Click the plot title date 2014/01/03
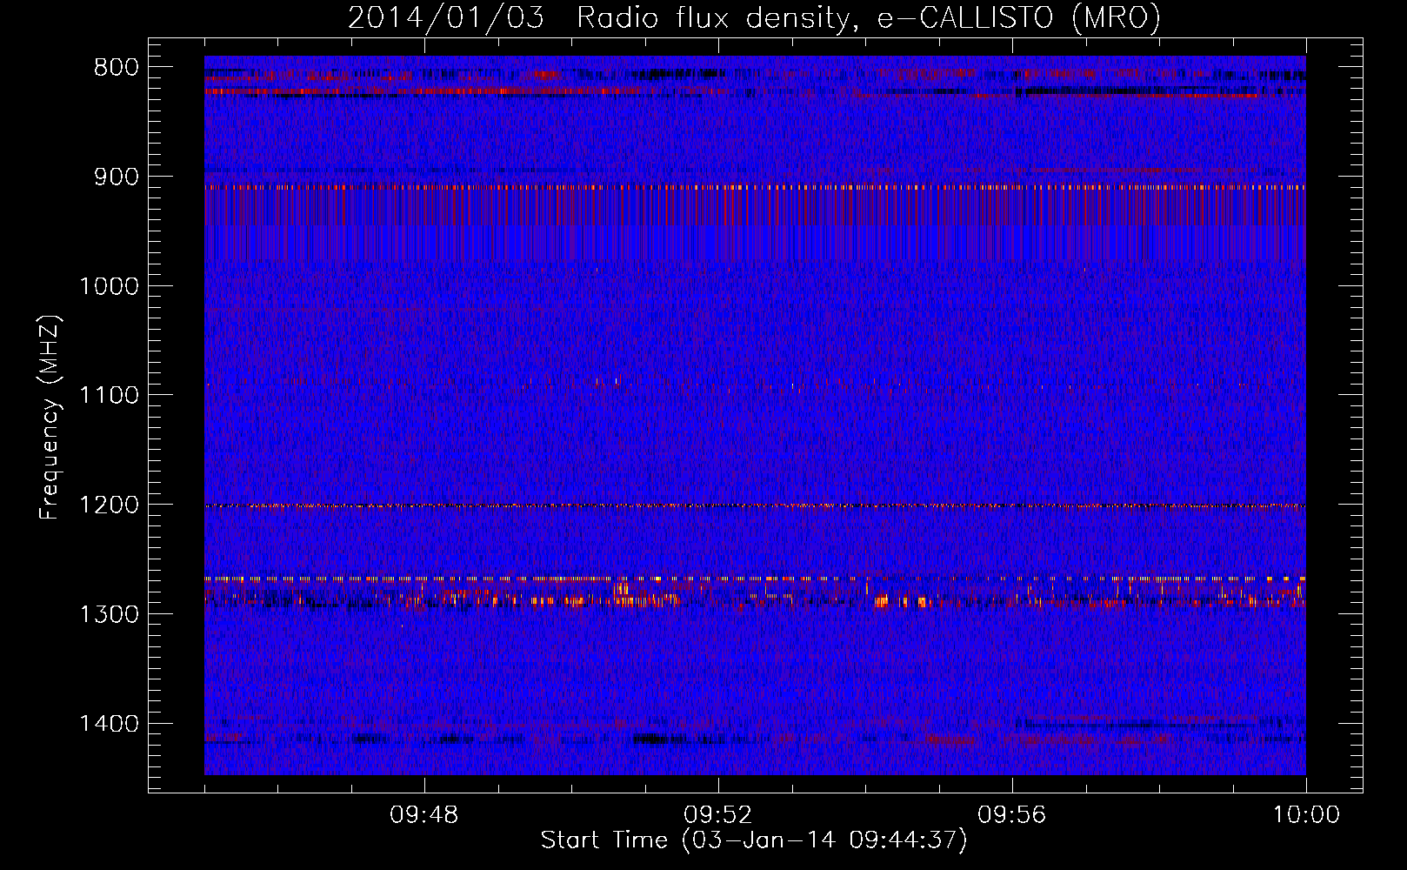 [446, 17]
